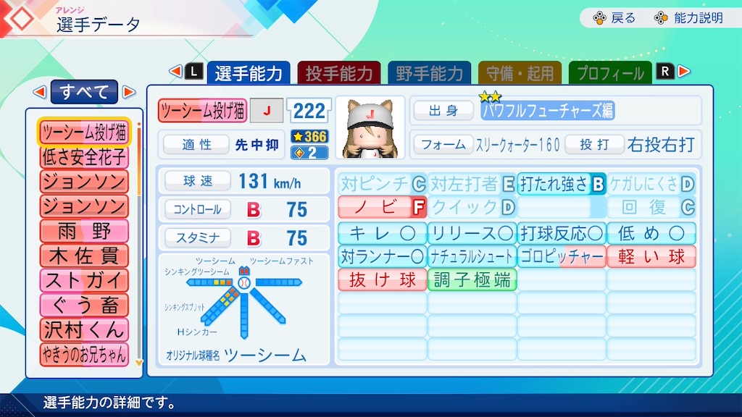742x417 pixels.
Task: Click the パワフルフューチャーズ編 origin label
Action: coord(548,111)
